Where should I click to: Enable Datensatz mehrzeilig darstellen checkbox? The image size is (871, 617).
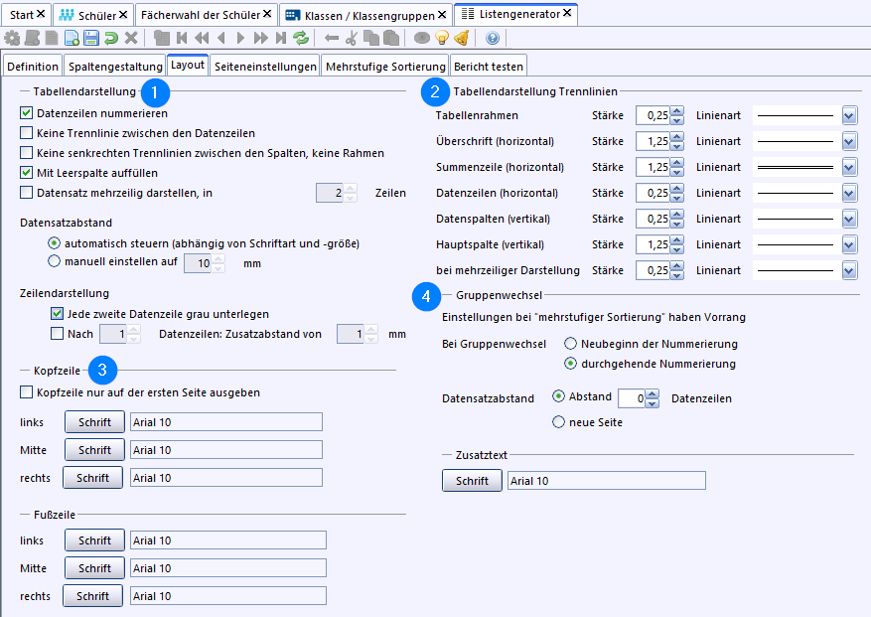[x=26, y=193]
